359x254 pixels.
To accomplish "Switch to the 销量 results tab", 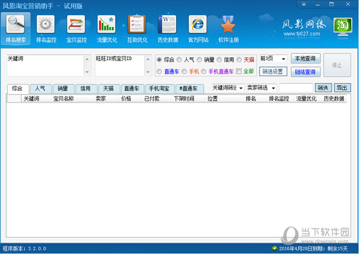I will pos(63,89).
